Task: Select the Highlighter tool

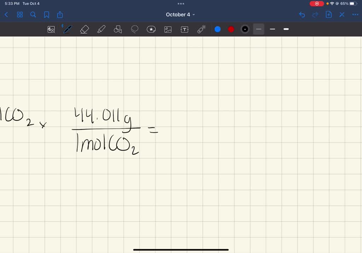Action: tap(101, 29)
